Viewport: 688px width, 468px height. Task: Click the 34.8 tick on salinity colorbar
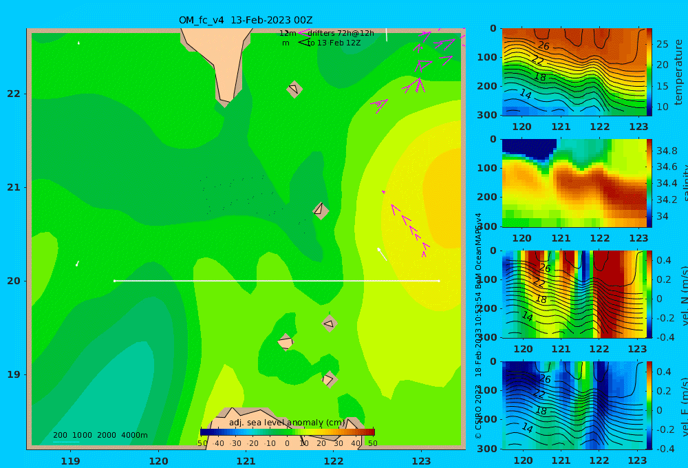(x=667, y=151)
